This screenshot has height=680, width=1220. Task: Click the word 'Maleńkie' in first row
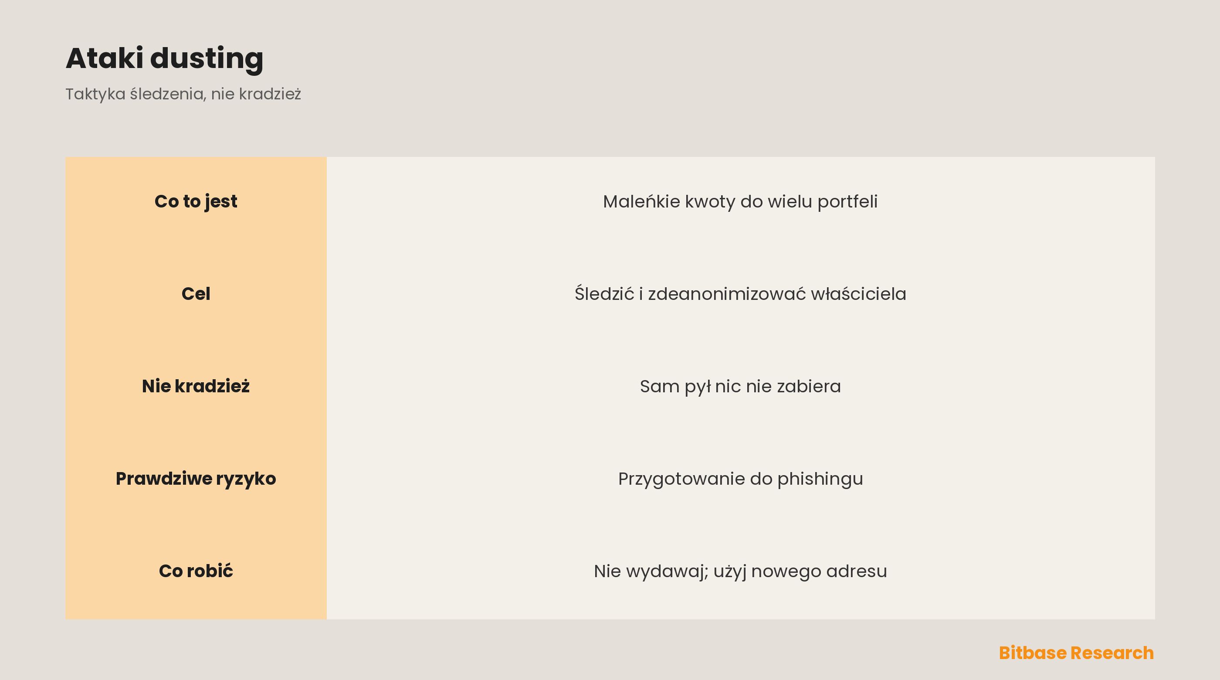click(642, 201)
